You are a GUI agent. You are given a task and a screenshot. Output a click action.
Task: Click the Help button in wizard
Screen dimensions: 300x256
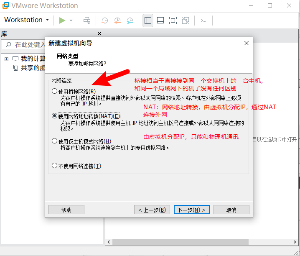66,210
